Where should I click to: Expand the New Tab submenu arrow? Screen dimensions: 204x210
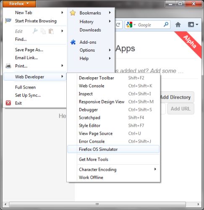(x=62, y=13)
